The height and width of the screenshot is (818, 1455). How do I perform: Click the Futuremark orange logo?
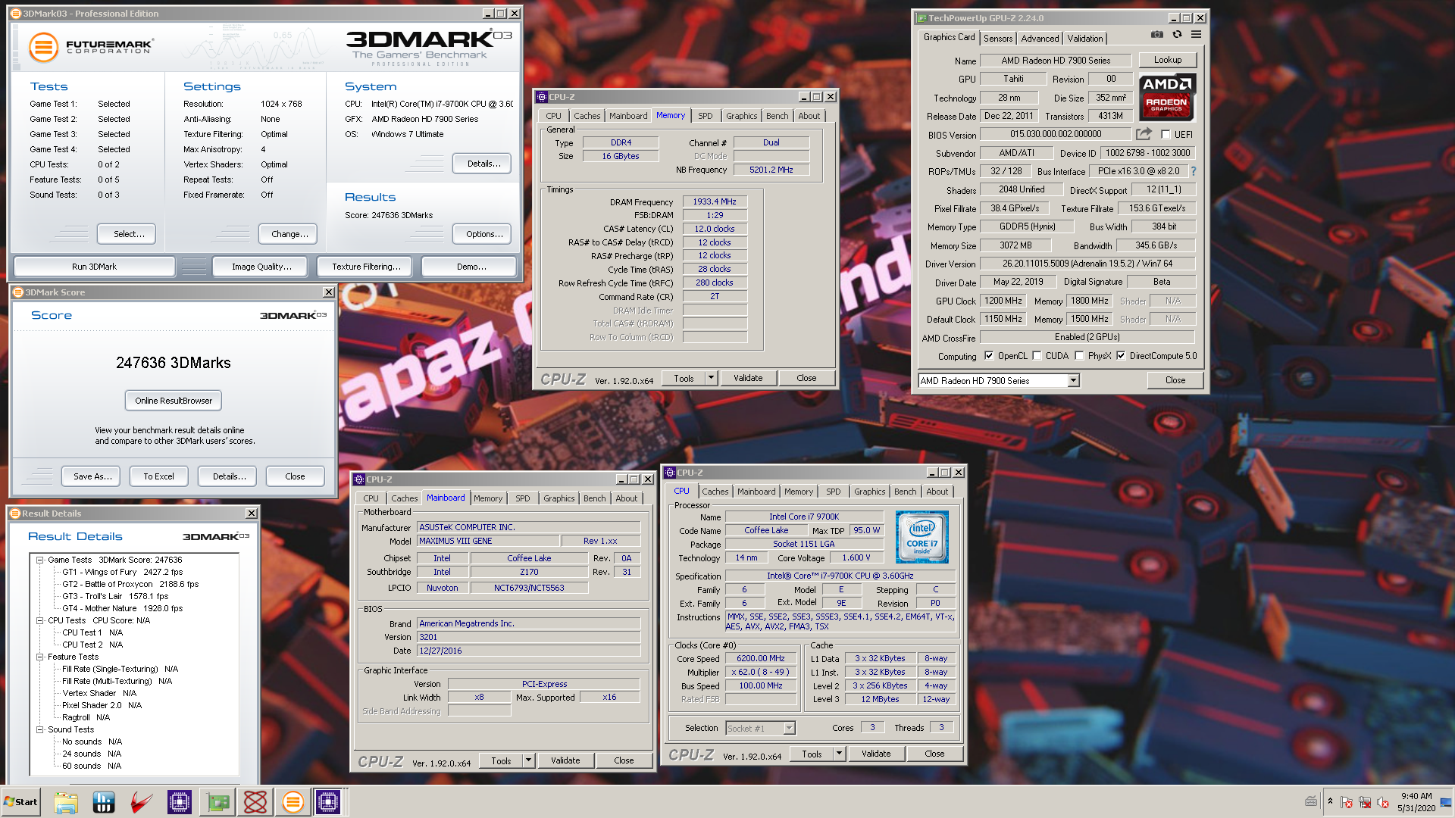[43, 47]
